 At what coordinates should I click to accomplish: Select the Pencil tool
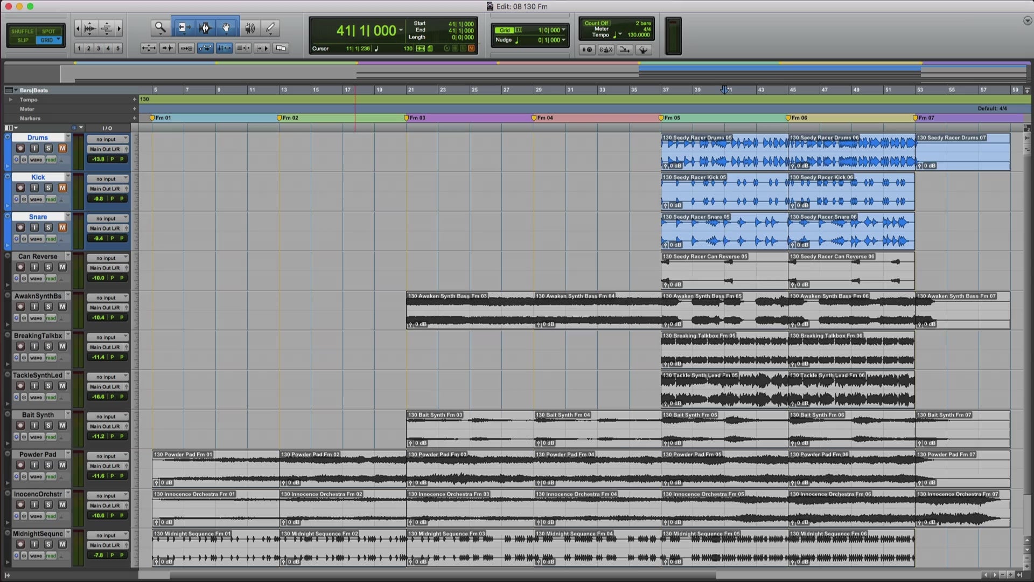click(270, 27)
